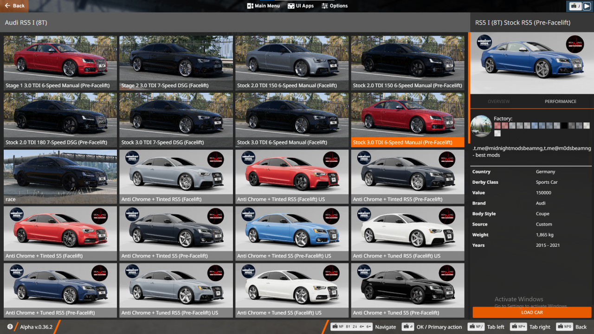594x334 pixels.
Task: Switch to the Overview tab
Action: (499, 101)
